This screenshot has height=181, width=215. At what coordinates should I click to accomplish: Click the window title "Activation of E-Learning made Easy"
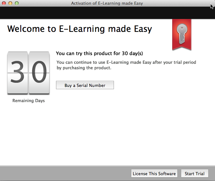[107, 4]
